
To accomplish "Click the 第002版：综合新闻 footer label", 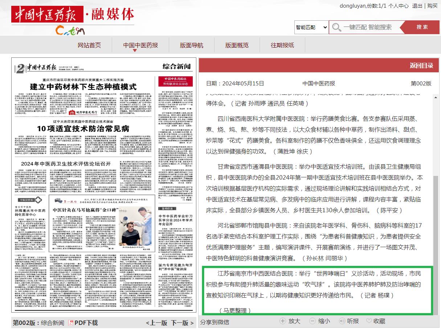I will (x=38, y=323).
